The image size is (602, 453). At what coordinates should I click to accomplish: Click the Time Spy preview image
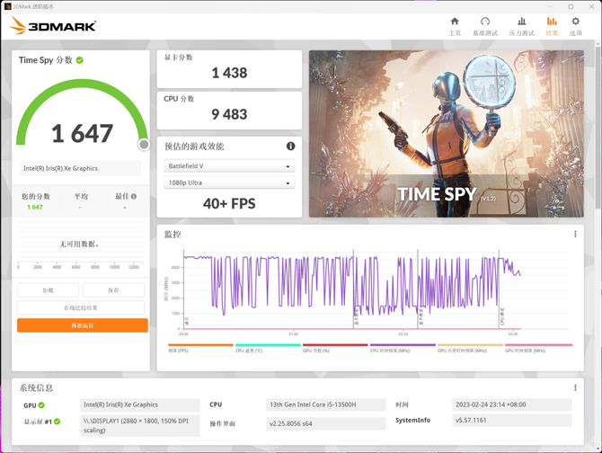tap(447, 134)
